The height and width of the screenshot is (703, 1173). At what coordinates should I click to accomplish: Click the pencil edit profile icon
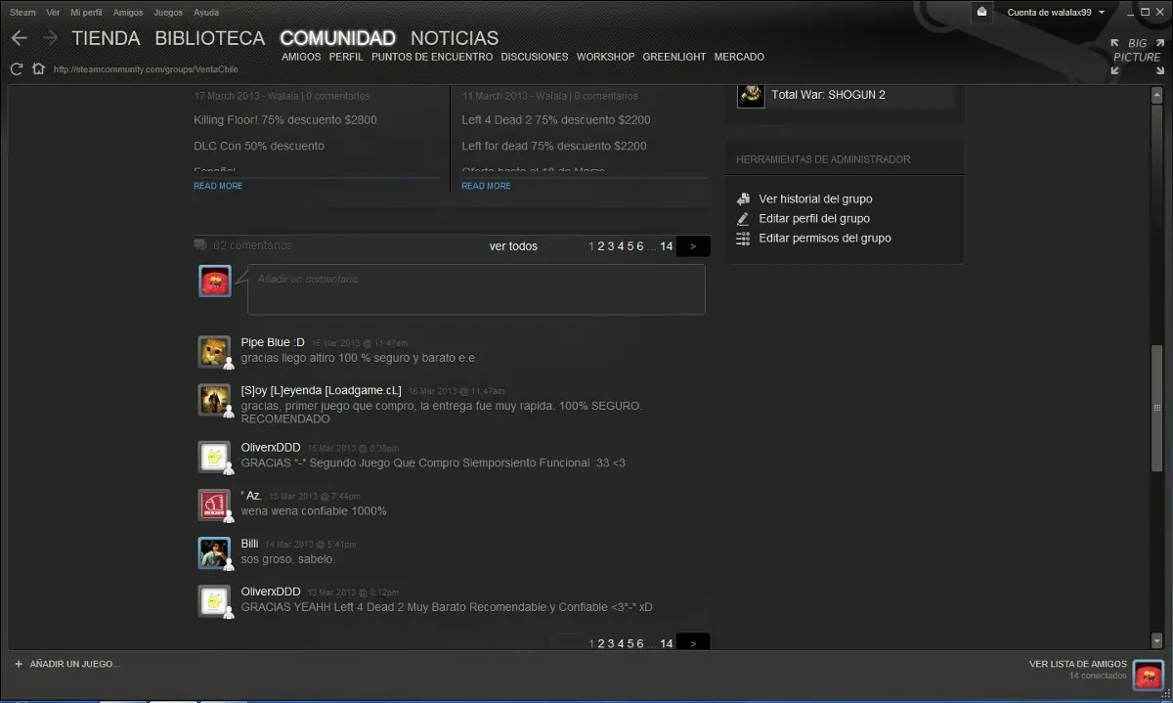click(743, 218)
